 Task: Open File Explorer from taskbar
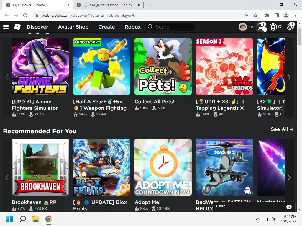pos(36,219)
